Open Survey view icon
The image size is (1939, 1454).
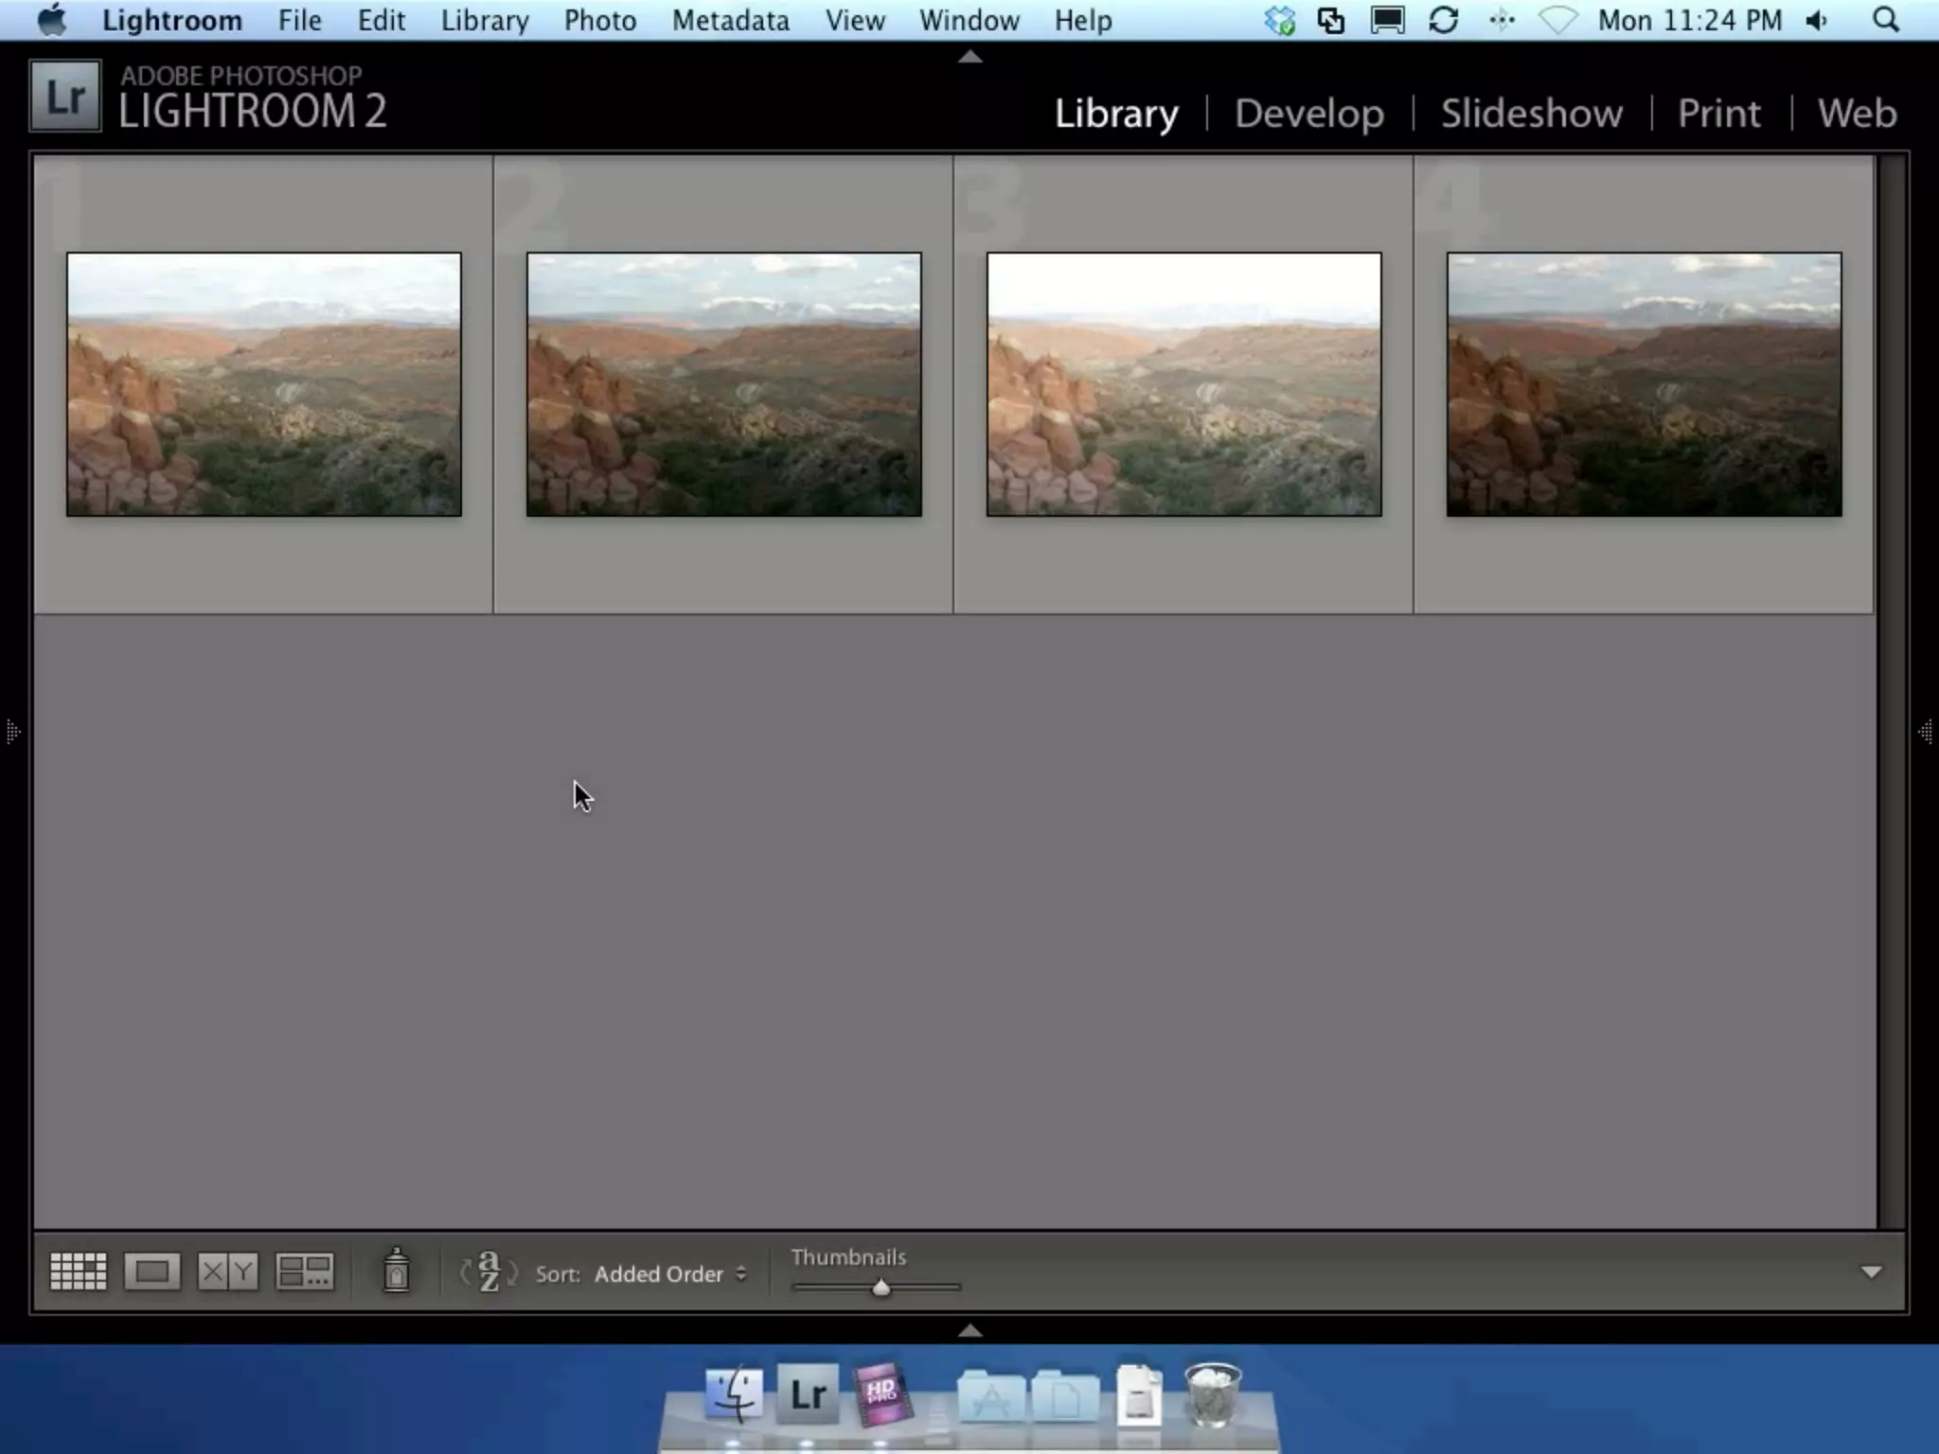pyautogui.click(x=304, y=1271)
